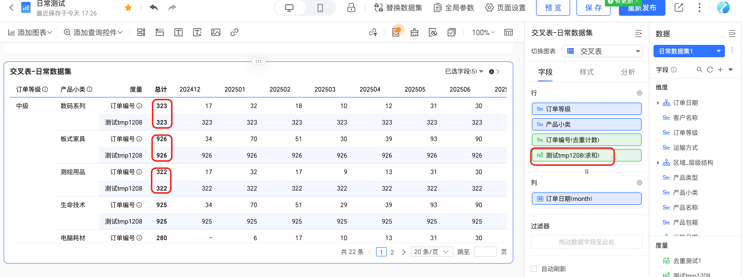Open the 切换图表 chart type dropdown
Screen dimensions: 742x277
coord(602,51)
